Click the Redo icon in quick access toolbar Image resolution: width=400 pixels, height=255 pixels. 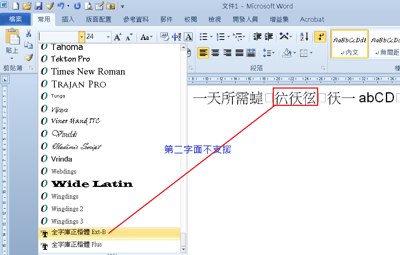(77, 6)
